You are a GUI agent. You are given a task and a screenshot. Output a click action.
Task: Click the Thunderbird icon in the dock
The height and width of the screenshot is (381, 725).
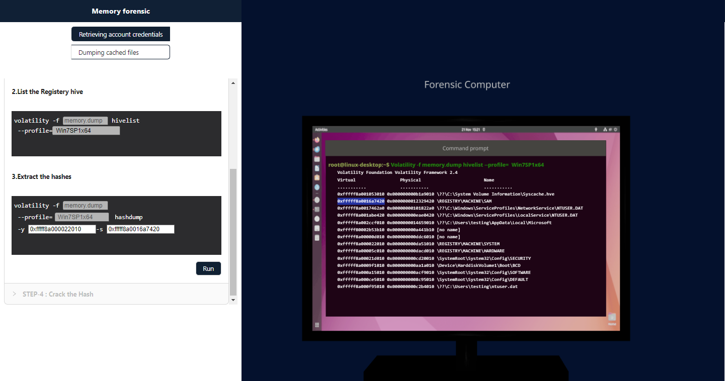(x=317, y=149)
